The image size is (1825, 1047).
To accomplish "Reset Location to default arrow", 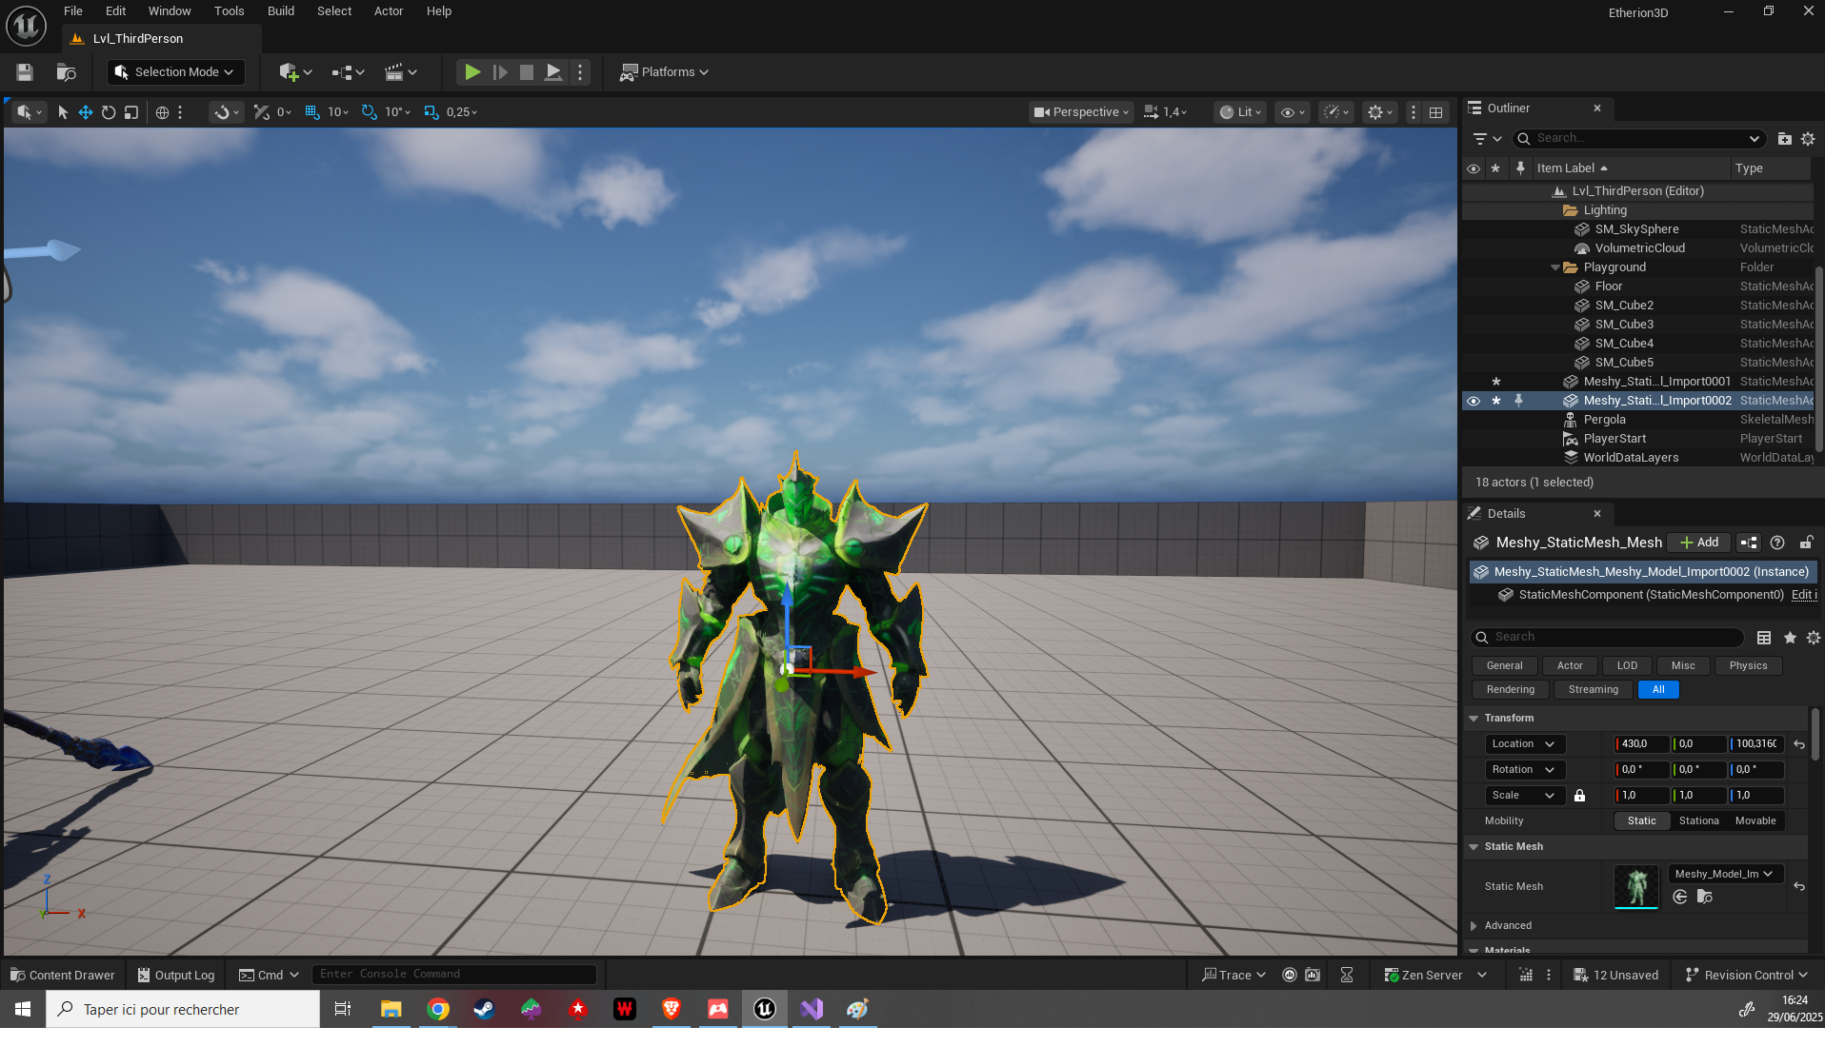I will tap(1799, 744).
